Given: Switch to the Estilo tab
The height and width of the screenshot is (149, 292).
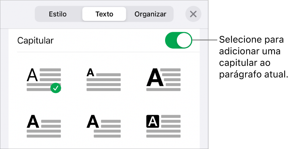Looking at the screenshot, I should coord(58,14).
